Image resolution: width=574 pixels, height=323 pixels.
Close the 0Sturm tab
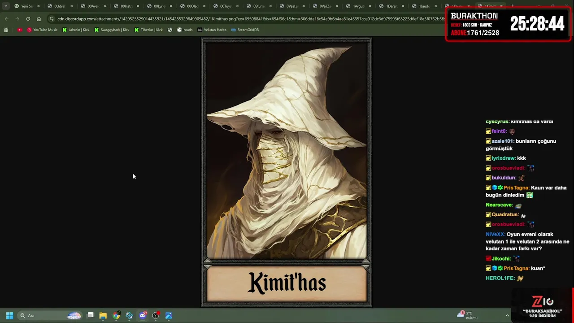[270, 6]
